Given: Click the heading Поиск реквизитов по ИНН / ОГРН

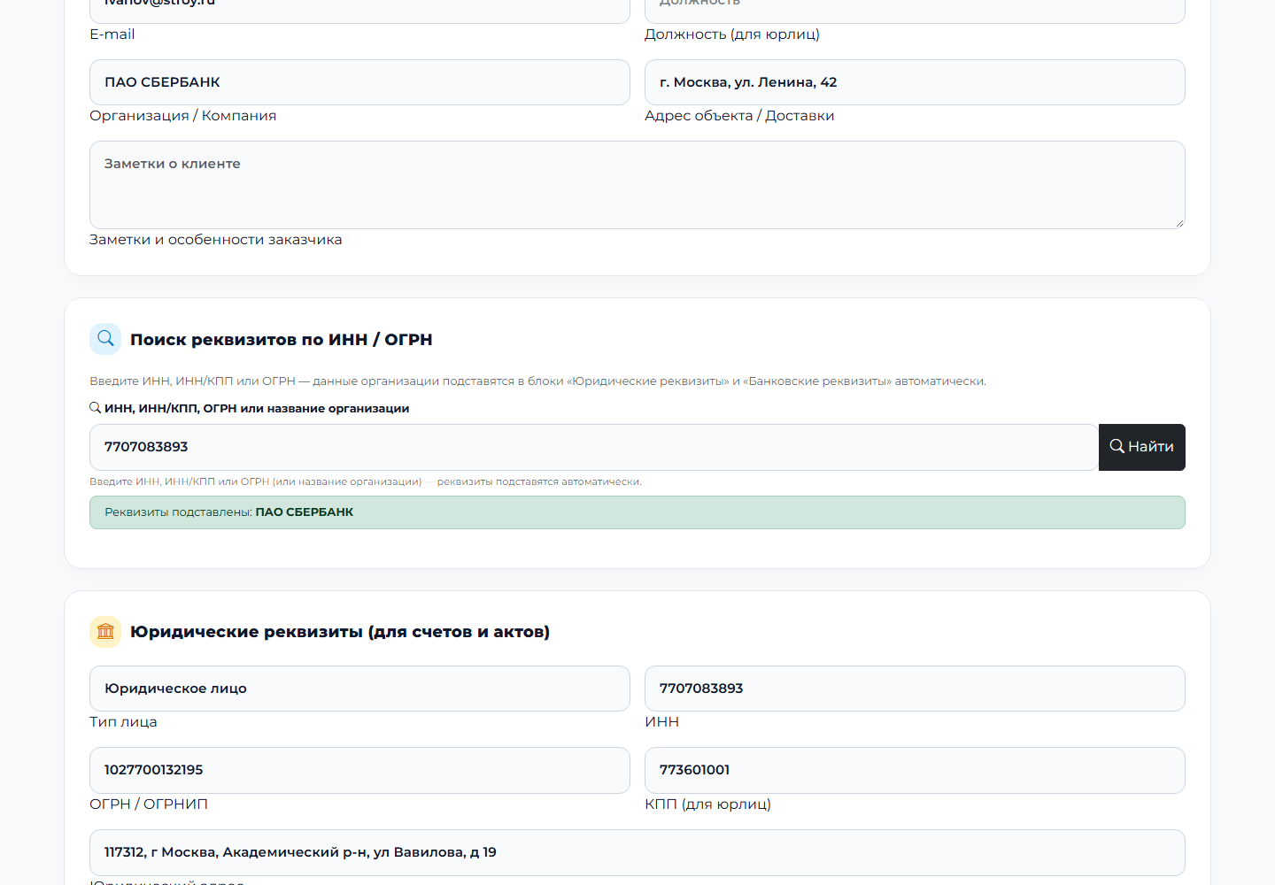Looking at the screenshot, I should point(282,340).
